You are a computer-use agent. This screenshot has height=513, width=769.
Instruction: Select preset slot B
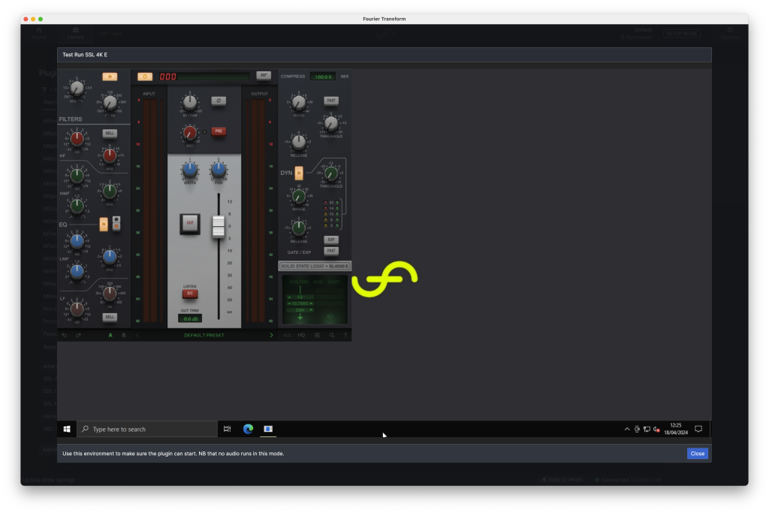pos(124,336)
